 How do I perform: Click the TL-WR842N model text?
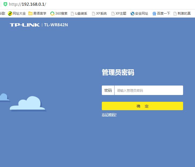[56, 25]
